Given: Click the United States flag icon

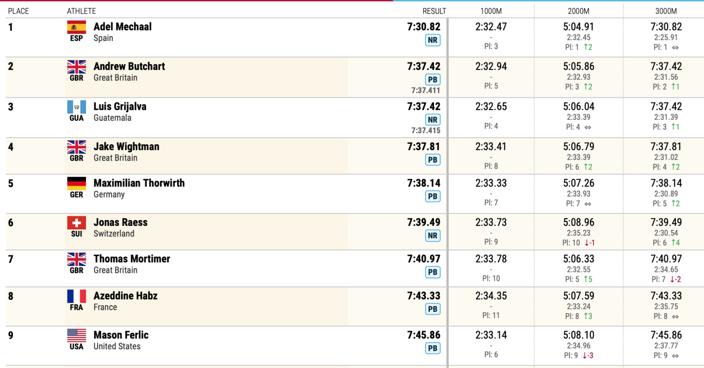Looking at the screenshot, I should click(x=77, y=335).
